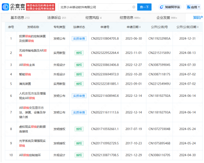The image size is (204, 163).
Task: Sort by 申请日期 column arrows
Action: point(140,27)
